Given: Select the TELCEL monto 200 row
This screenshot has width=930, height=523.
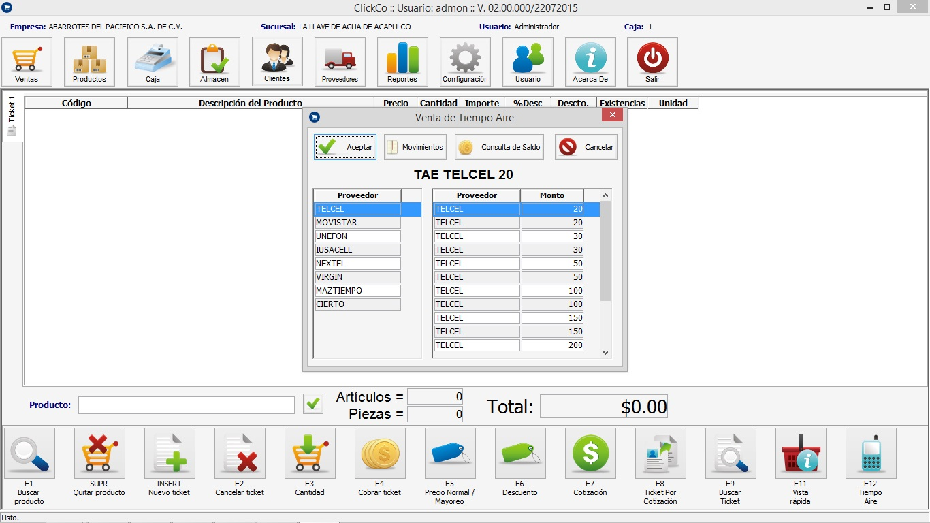Looking at the screenshot, I should [x=509, y=345].
